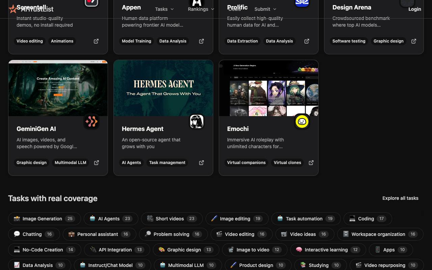432x270 pixels.
Task: Open the Emochi screenshot thumbnail
Action: (269, 88)
